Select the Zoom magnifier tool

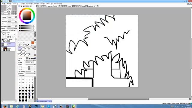[21, 45]
